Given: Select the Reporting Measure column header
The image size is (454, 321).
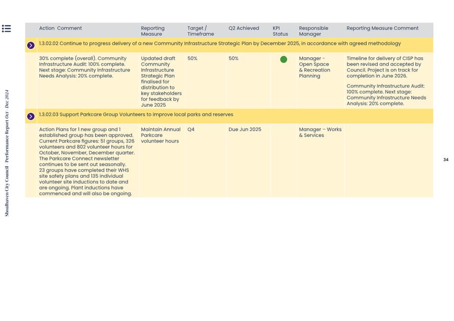Looking at the screenshot, I should 153,31.
